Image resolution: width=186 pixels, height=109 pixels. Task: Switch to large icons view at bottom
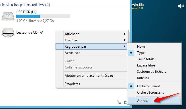click(x=125, y=102)
